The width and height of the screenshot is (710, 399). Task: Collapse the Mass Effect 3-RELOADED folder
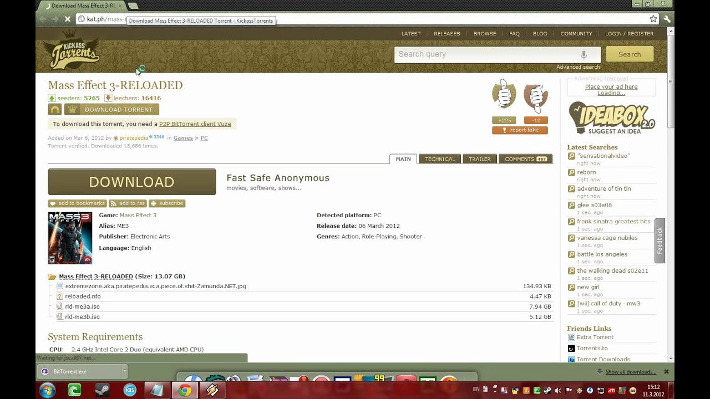click(52, 277)
